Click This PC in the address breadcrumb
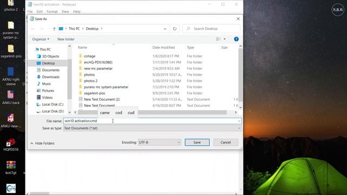 point(74,29)
